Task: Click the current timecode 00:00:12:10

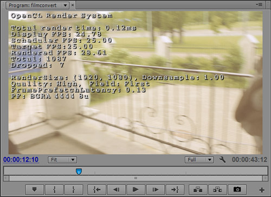Action: coord(21,160)
